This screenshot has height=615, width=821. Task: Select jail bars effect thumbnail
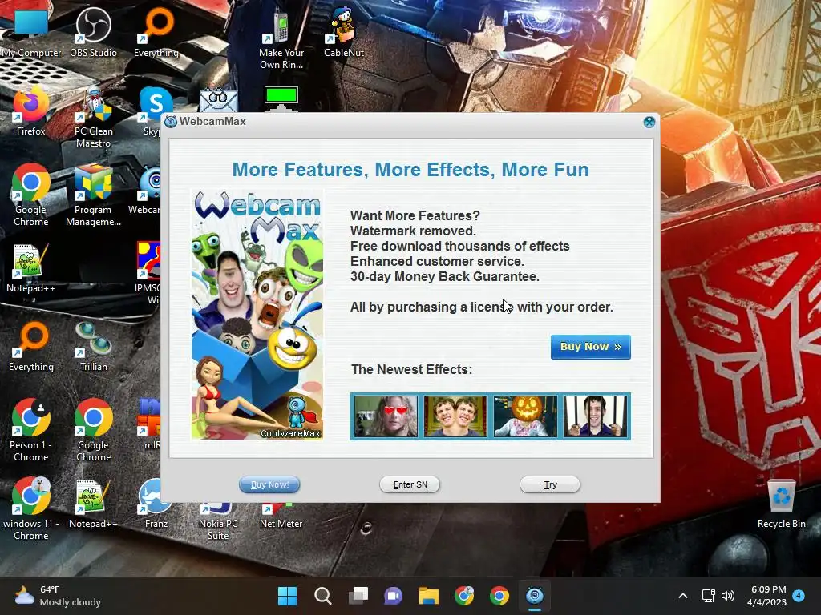[x=596, y=416]
